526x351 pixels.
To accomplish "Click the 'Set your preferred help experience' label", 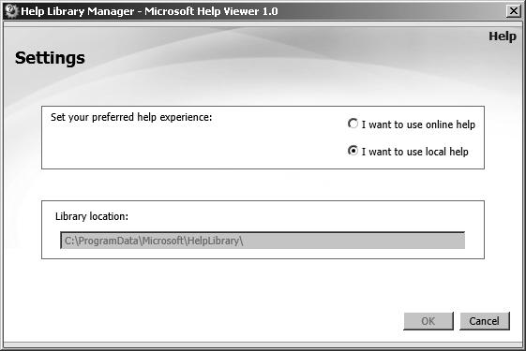I will pos(131,117).
